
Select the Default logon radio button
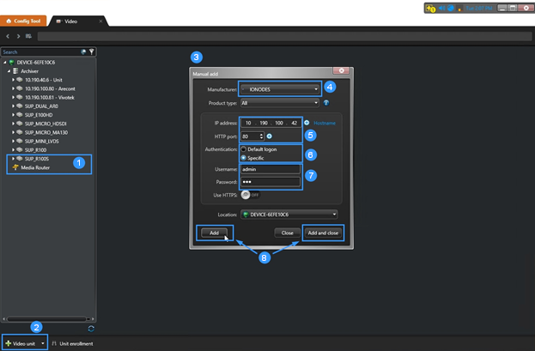pos(244,149)
